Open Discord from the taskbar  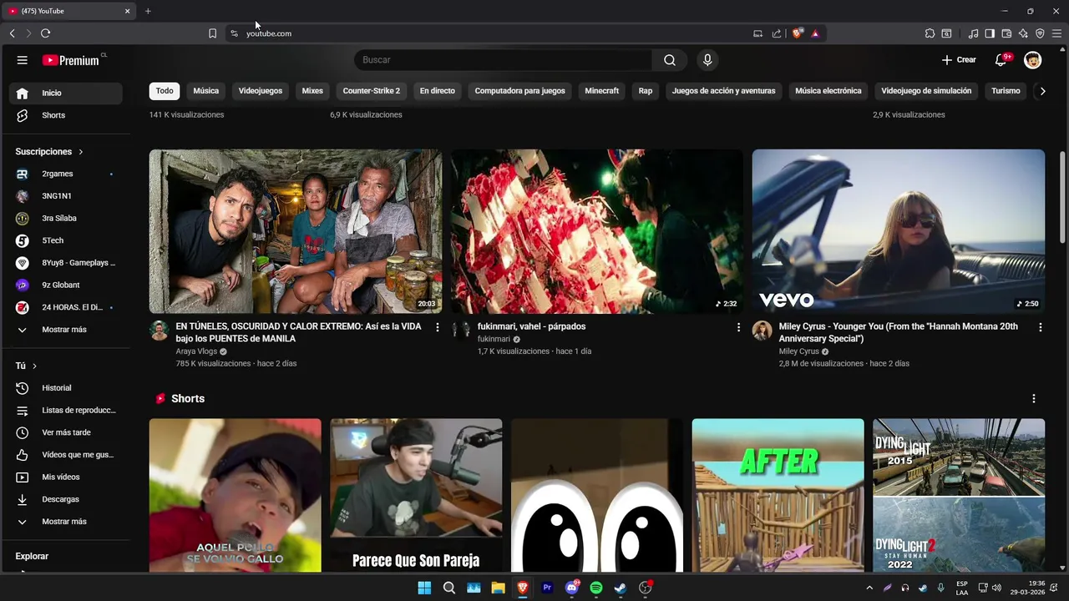coord(572,588)
